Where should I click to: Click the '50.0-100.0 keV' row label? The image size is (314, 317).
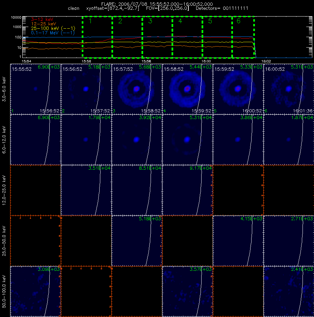(x=4, y=291)
